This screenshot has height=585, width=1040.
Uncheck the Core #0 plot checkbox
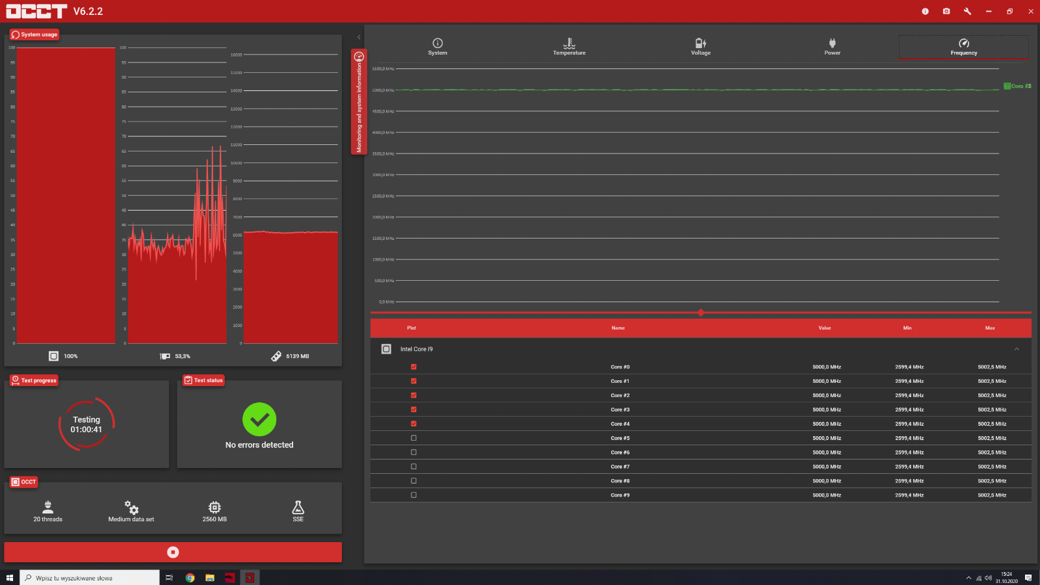tap(413, 367)
